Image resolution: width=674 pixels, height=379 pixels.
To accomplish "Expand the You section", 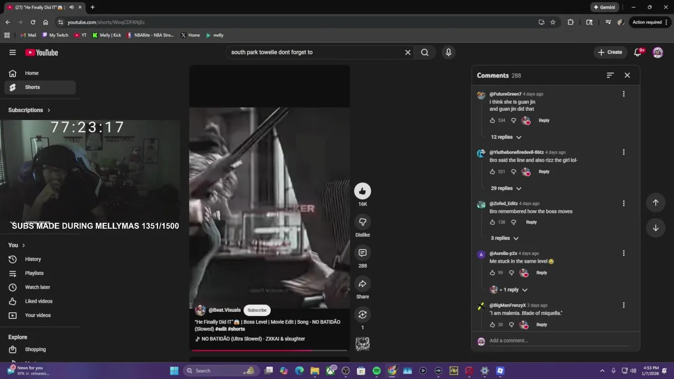I will click(17, 245).
